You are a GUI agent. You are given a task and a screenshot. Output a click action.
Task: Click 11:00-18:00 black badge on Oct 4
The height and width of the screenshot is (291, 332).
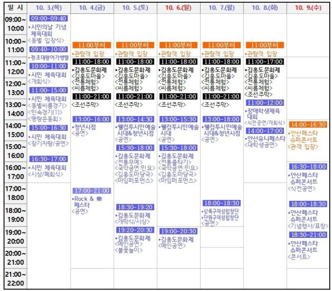pos(92,62)
